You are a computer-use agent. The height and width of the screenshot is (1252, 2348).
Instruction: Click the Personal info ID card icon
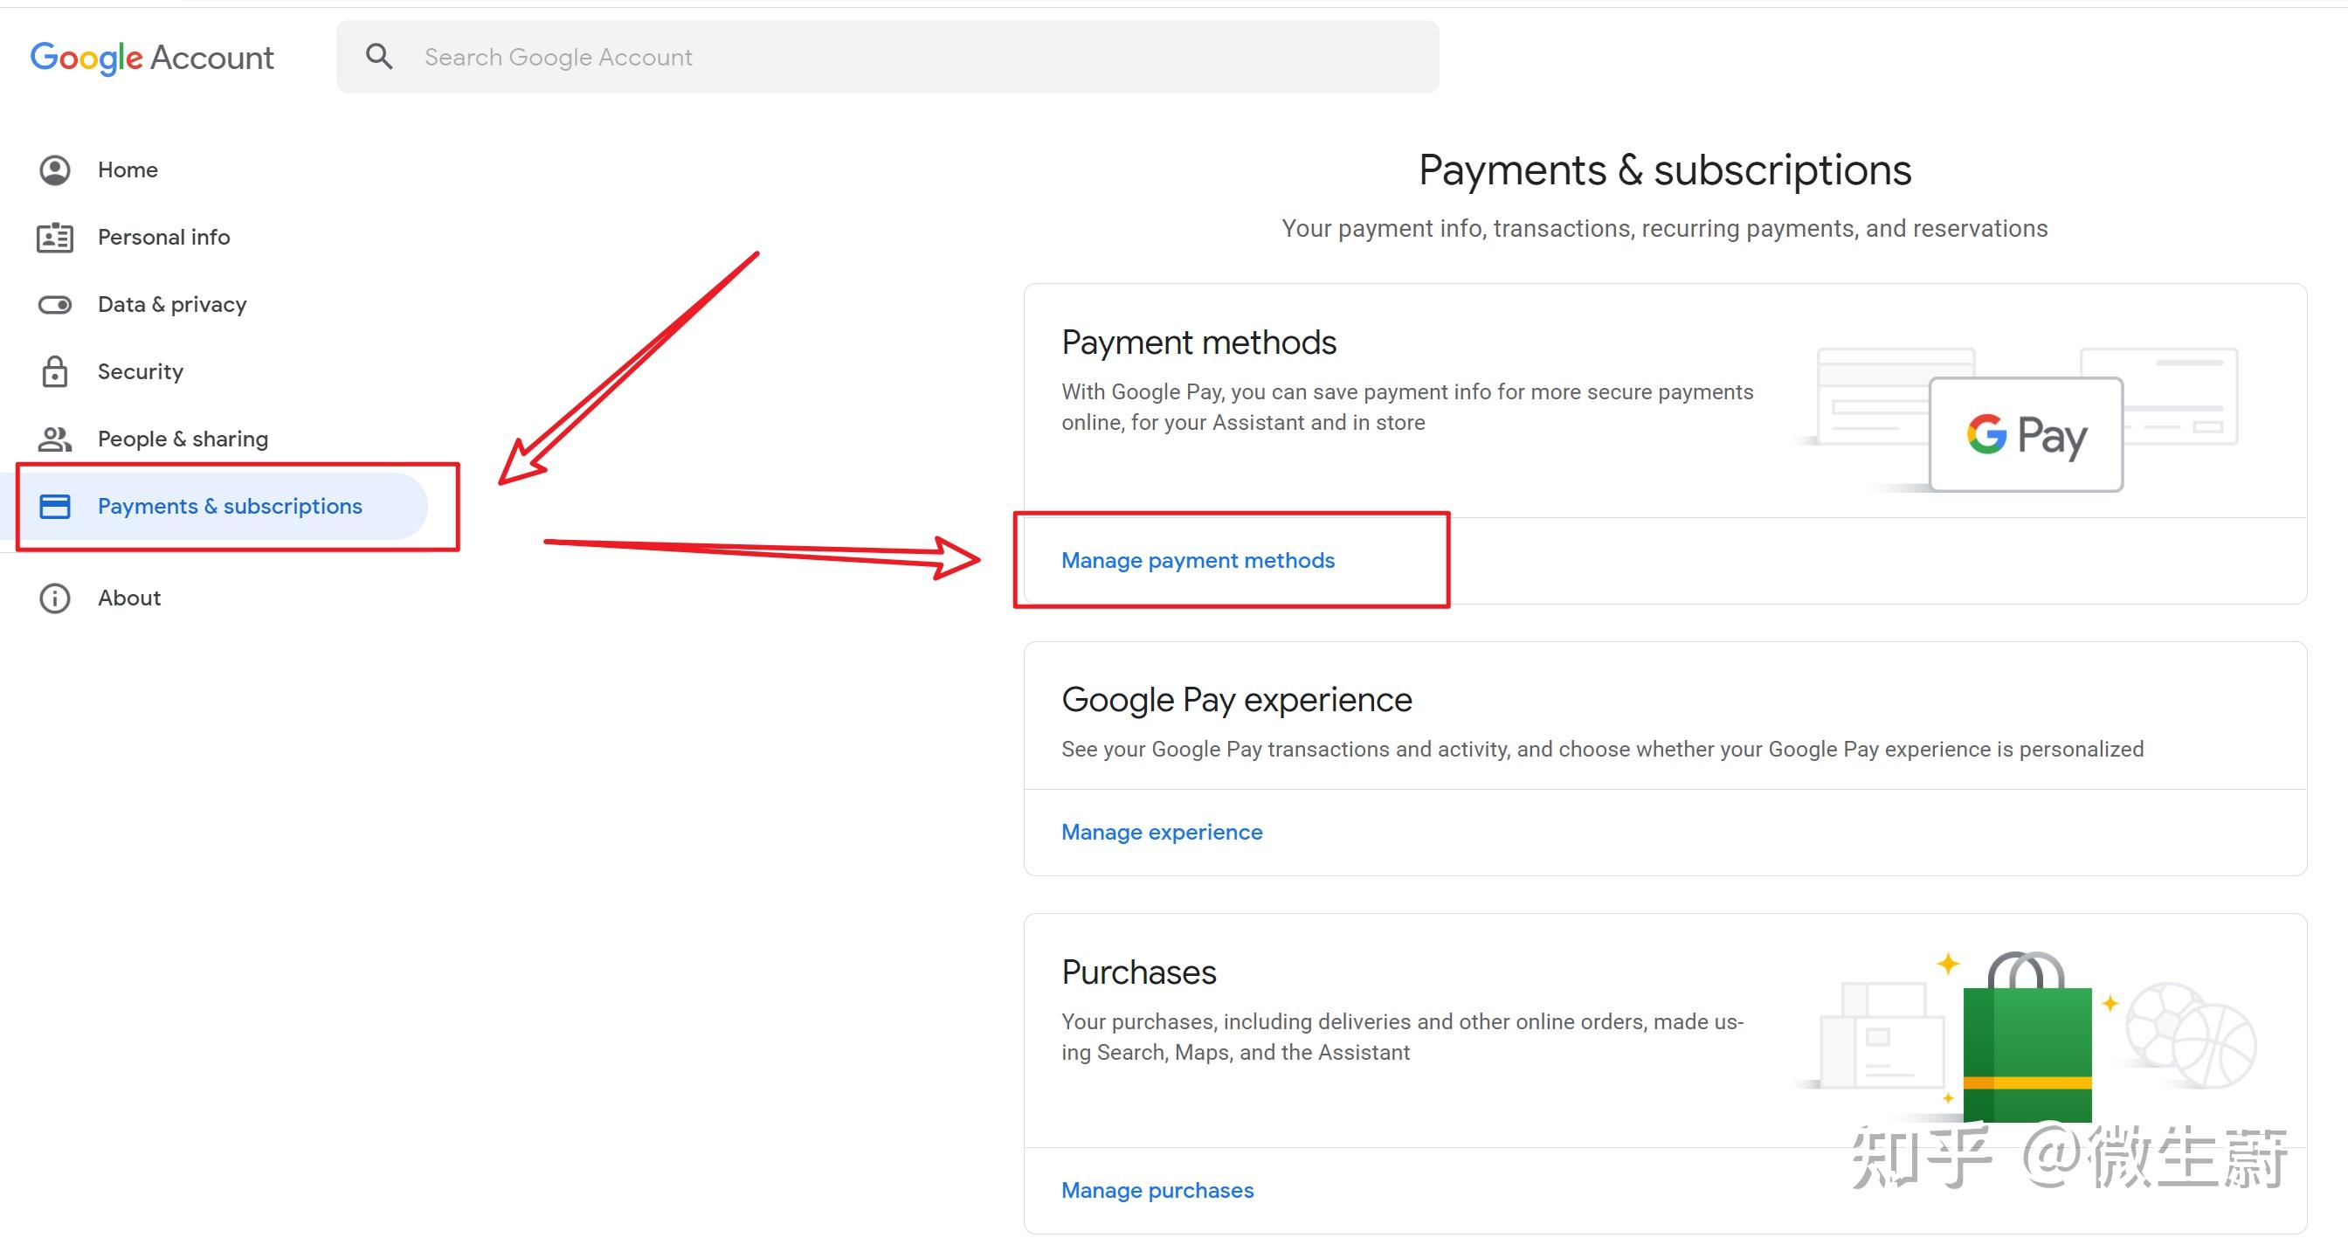coord(55,237)
